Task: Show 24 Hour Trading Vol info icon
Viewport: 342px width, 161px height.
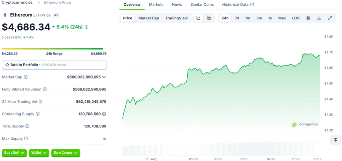Action: point(40,101)
